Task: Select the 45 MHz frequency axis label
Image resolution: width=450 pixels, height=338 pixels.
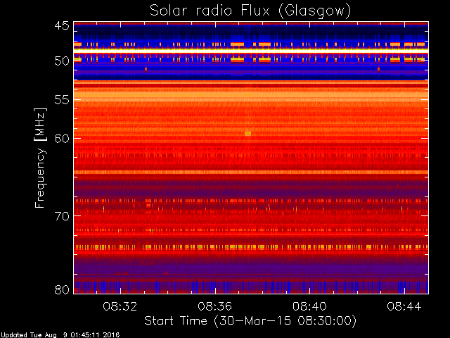Action: (62, 26)
